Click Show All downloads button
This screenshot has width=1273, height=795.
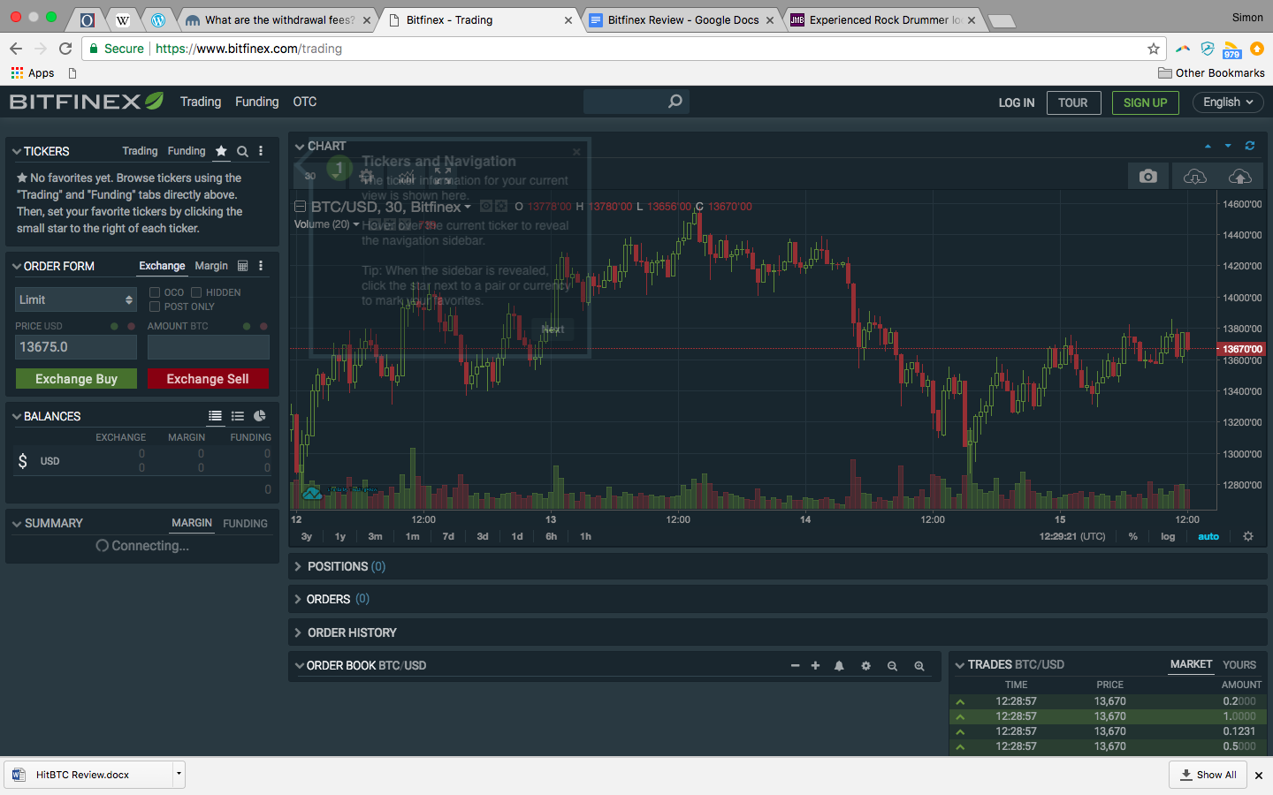pyautogui.click(x=1208, y=775)
